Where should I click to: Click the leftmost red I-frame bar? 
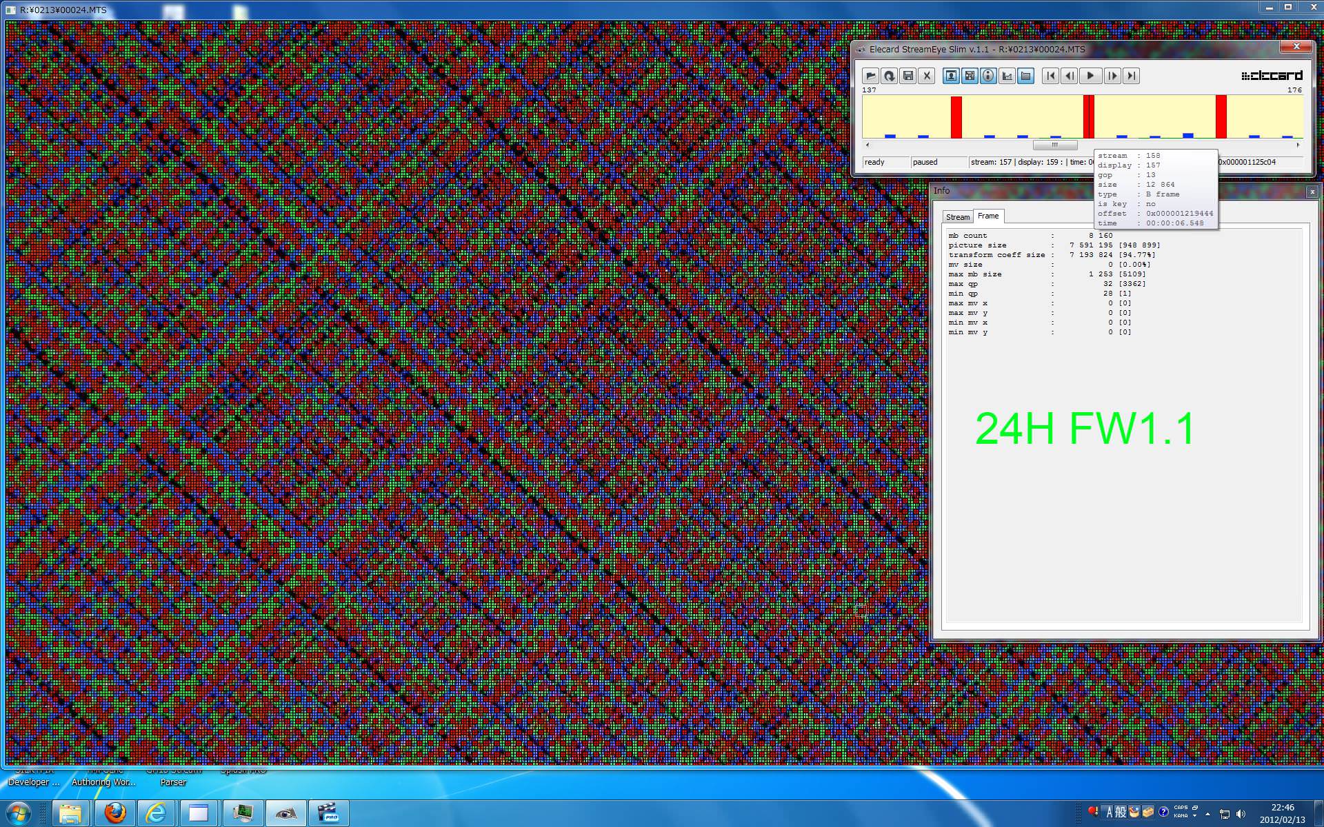(956, 117)
